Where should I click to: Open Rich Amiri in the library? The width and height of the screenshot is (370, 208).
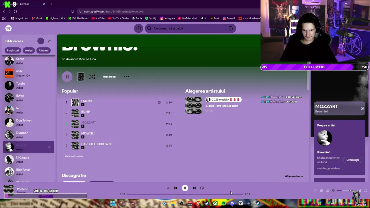click(28, 172)
